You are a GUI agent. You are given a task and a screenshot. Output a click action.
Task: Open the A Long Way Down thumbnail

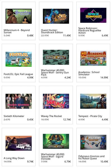(x=18, y=143)
